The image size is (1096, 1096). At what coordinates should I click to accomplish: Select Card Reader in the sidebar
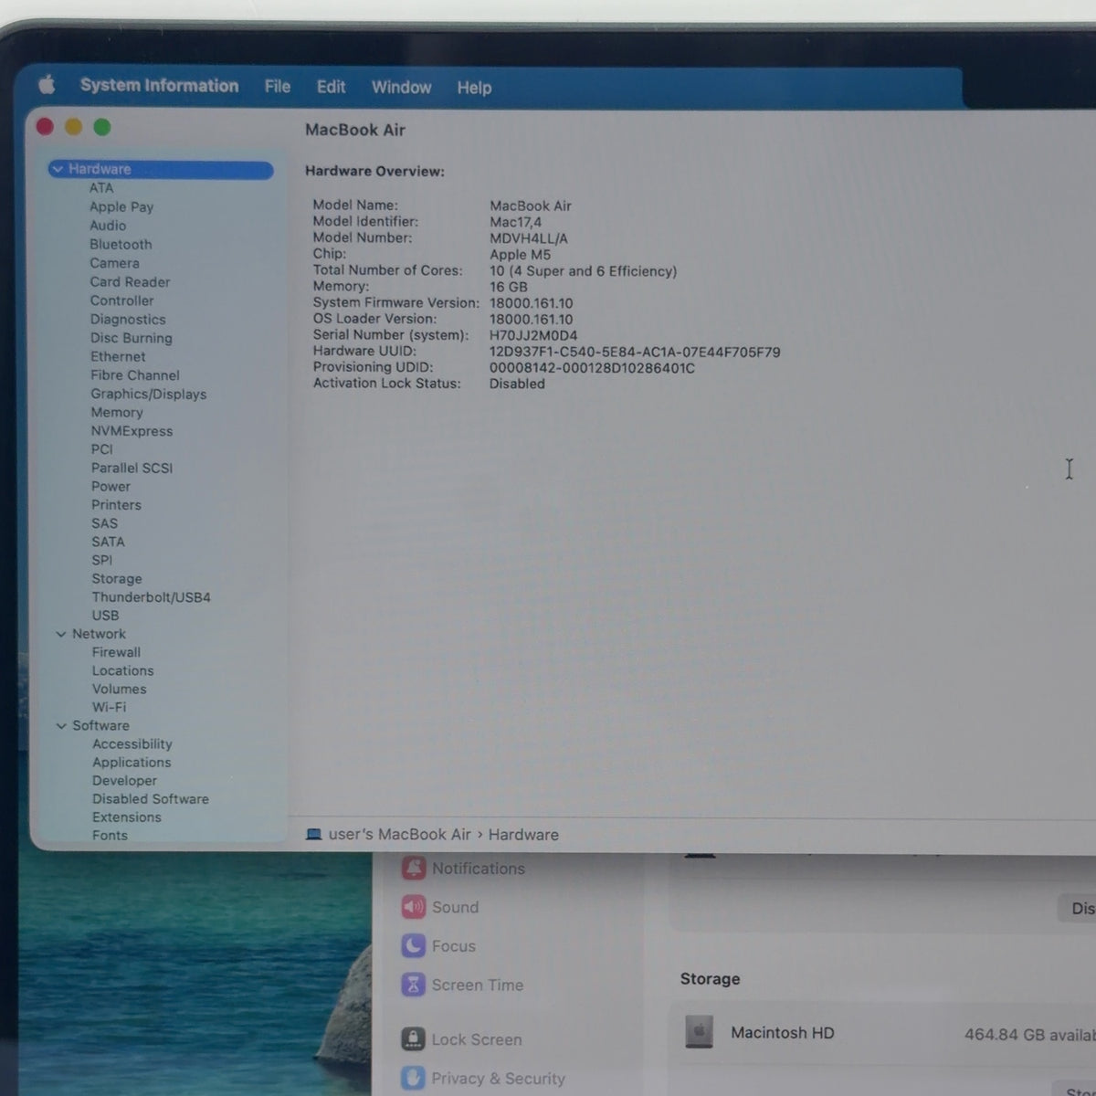130,281
